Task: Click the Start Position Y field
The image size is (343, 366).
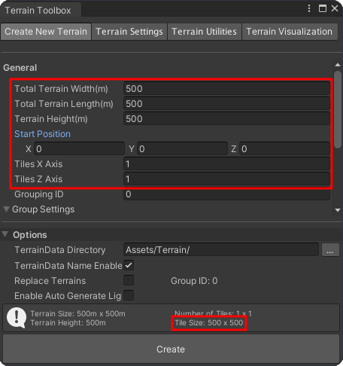Action: [x=182, y=149]
